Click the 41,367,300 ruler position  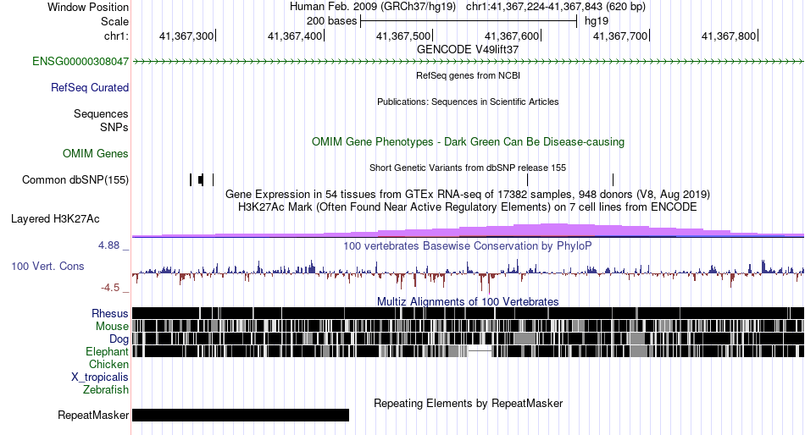point(186,36)
